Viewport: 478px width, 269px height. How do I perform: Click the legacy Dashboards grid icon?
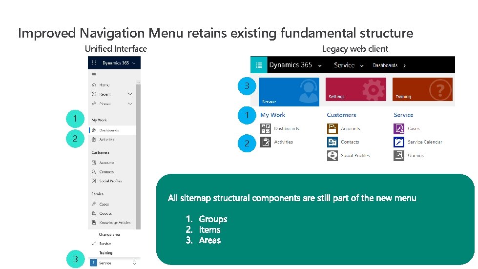point(266,128)
